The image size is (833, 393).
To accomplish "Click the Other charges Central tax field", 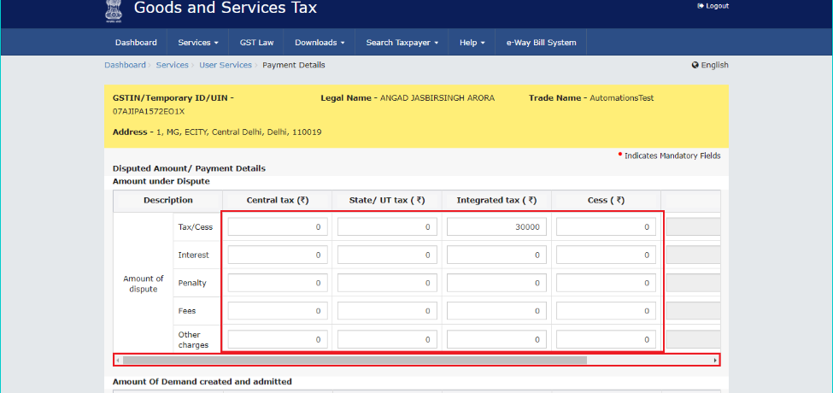I will click(278, 339).
